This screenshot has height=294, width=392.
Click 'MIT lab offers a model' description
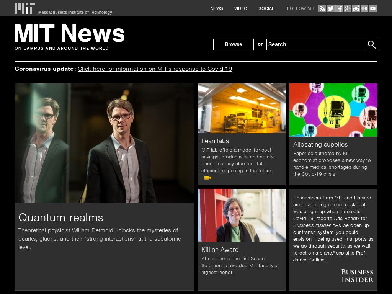point(238,160)
